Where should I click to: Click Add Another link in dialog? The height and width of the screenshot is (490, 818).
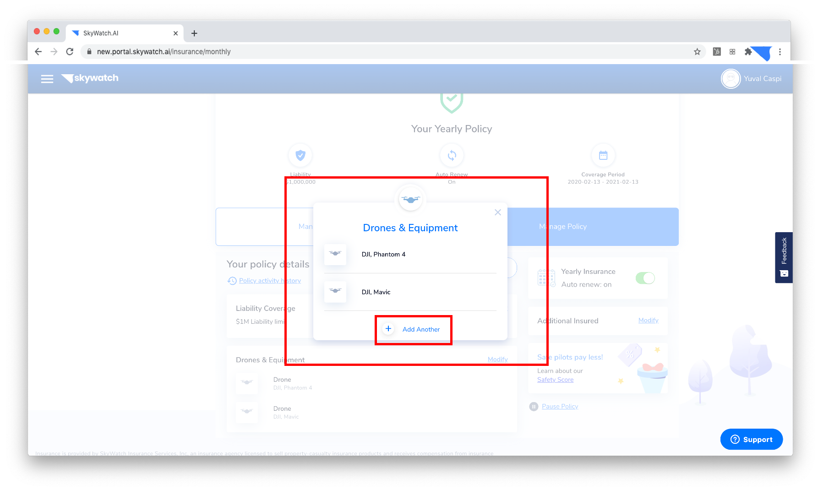tap(421, 329)
